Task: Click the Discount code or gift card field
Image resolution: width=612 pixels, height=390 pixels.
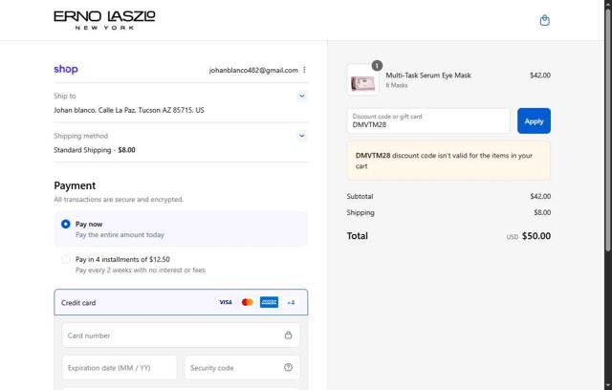Action: [x=428, y=120]
